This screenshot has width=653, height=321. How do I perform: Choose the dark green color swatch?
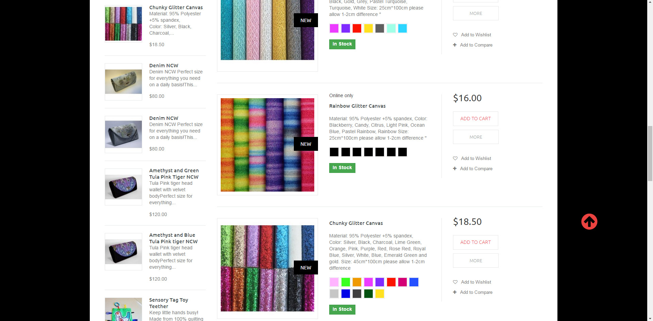pos(368,293)
